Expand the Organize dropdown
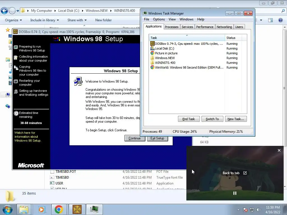The height and width of the screenshot is (215, 287). coord(13,20)
